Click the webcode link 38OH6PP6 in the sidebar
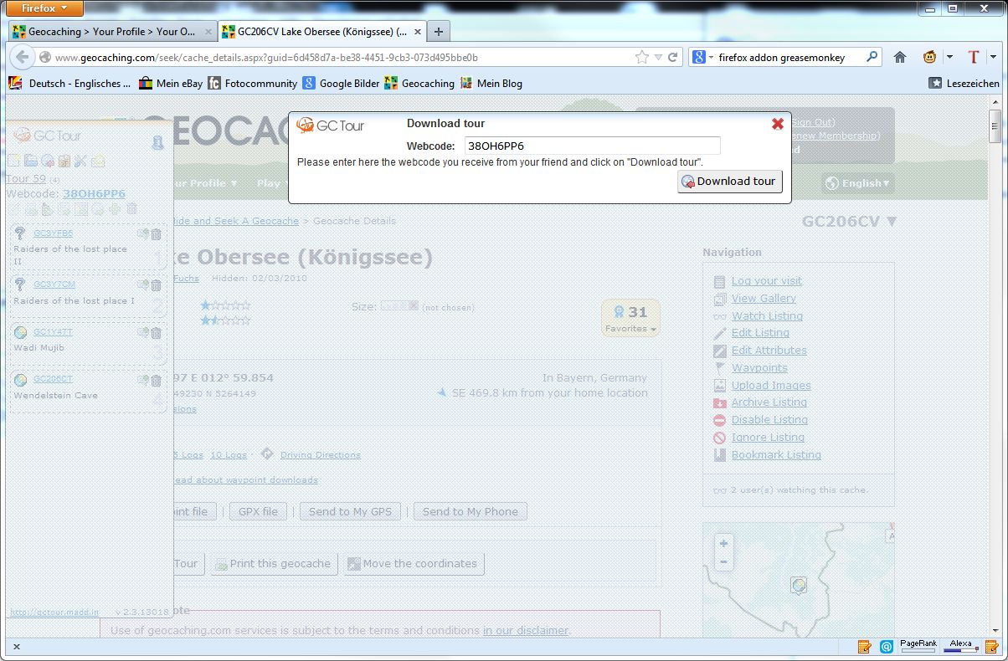Screen dimensions: 1008x661 tap(94, 194)
